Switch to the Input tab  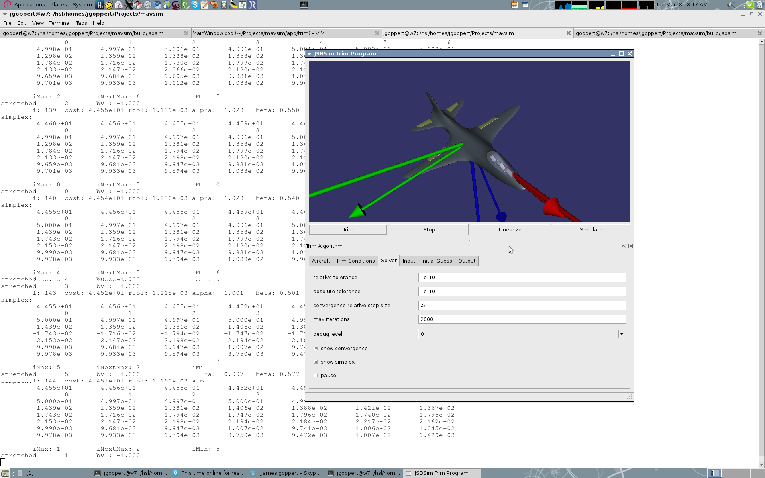pos(409,261)
